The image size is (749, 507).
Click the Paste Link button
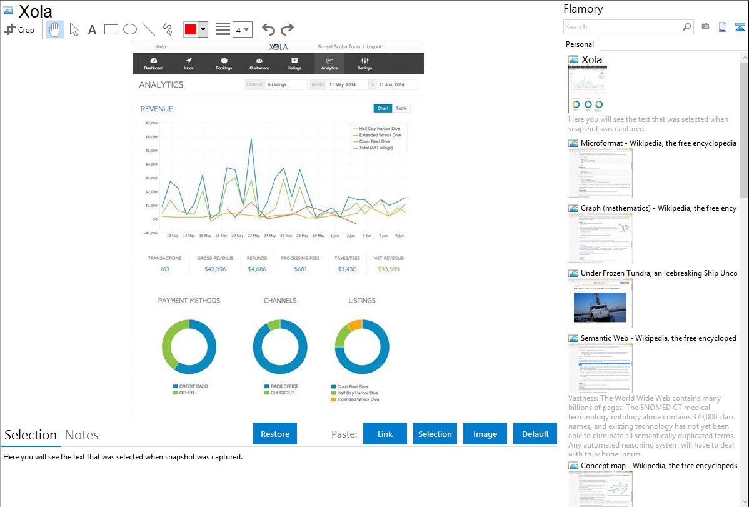pos(385,434)
